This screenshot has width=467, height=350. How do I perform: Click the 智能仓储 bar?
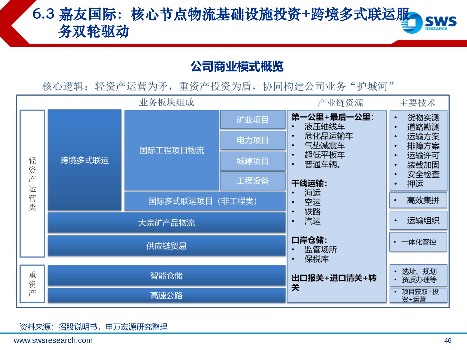pyautogui.click(x=166, y=275)
